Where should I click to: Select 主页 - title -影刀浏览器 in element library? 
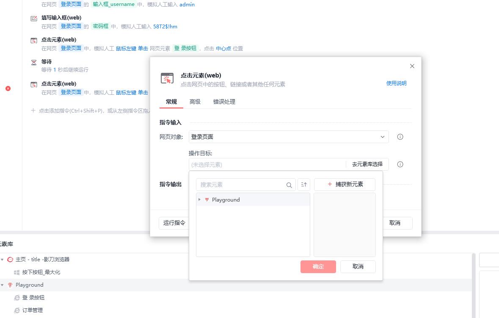coord(42,260)
